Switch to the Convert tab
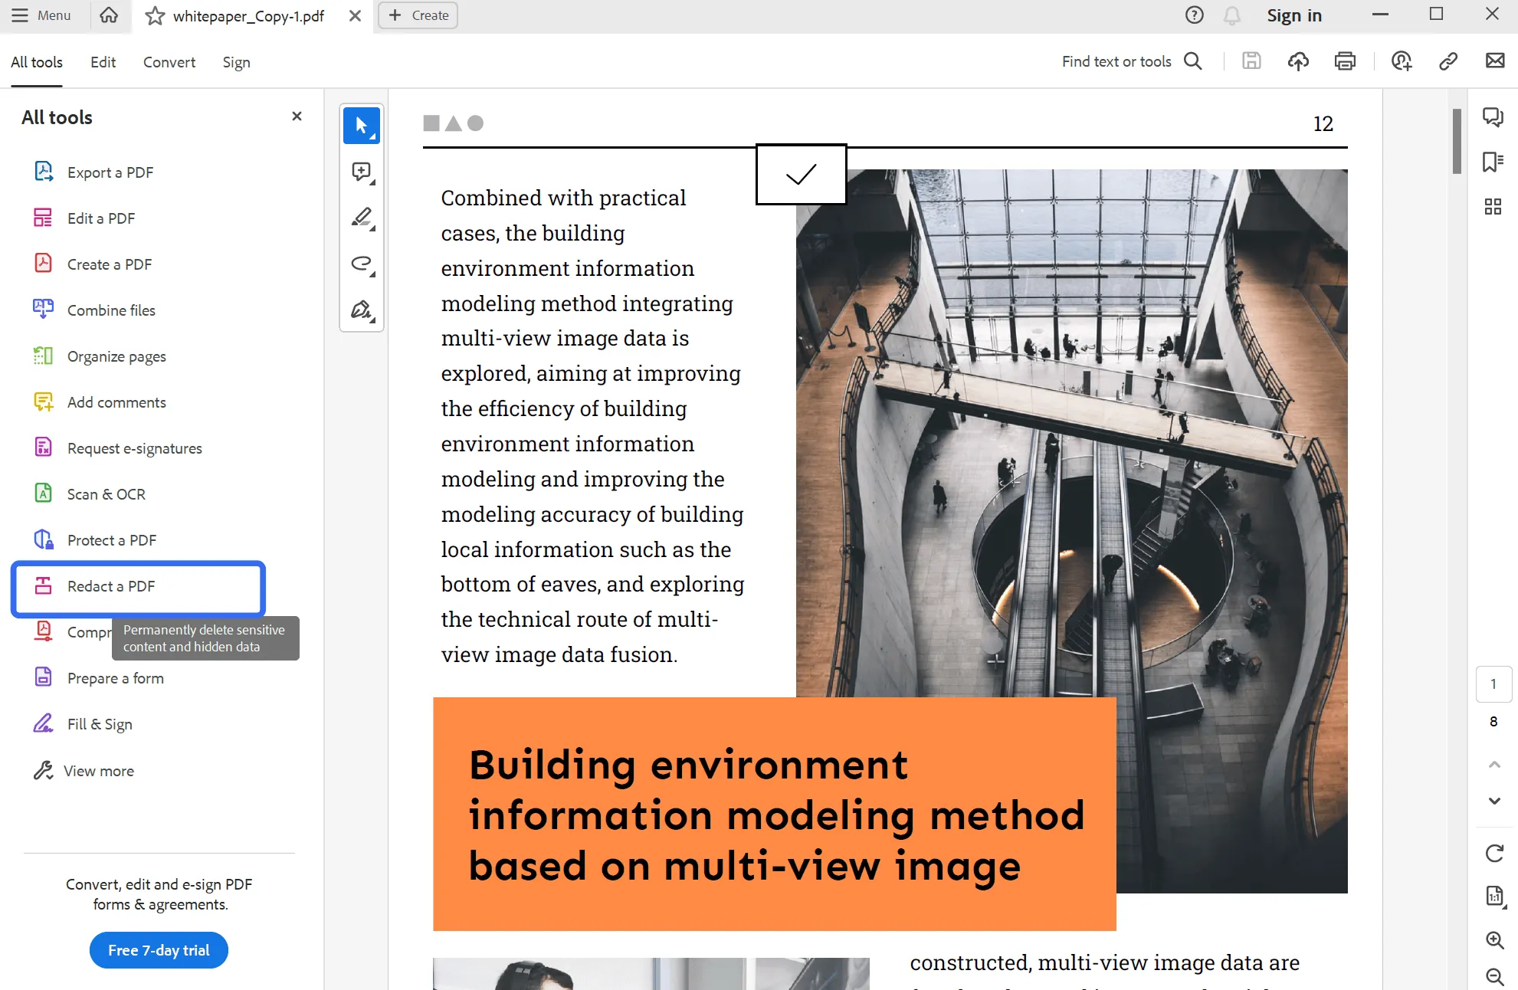 point(169,61)
